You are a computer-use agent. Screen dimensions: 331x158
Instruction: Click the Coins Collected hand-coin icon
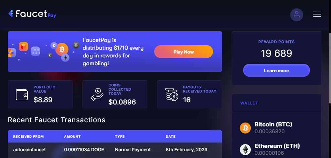[97, 94]
